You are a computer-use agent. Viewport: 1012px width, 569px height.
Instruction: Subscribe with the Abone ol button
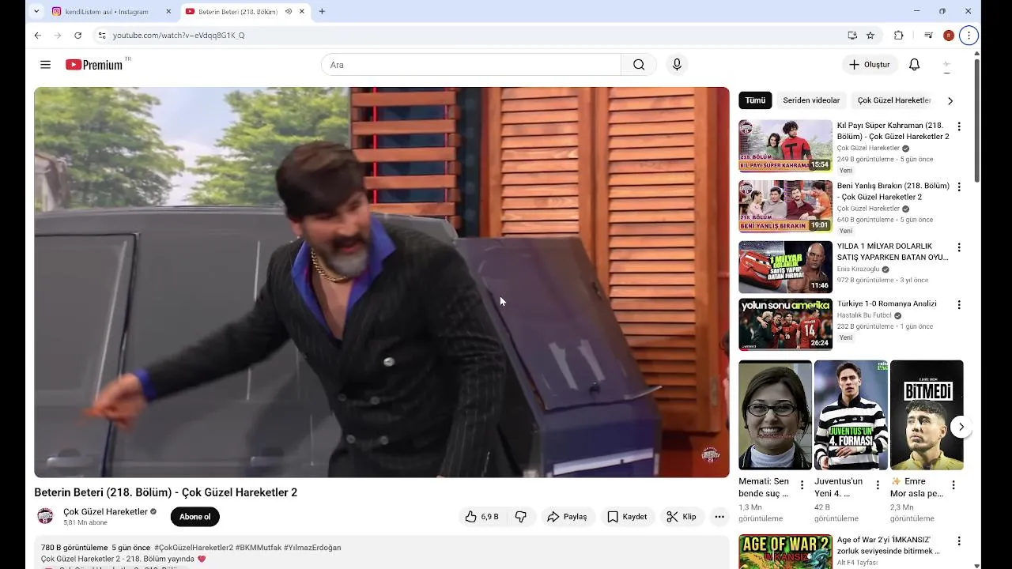194,517
